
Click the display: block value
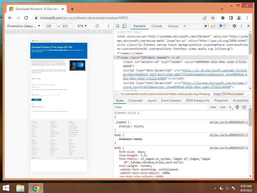point(139,126)
